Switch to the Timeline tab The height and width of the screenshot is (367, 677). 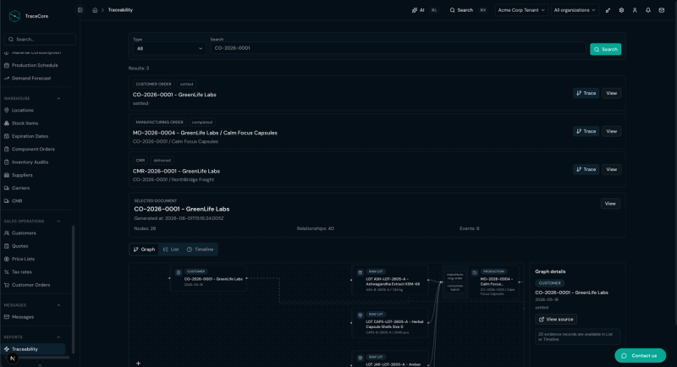coord(200,249)
